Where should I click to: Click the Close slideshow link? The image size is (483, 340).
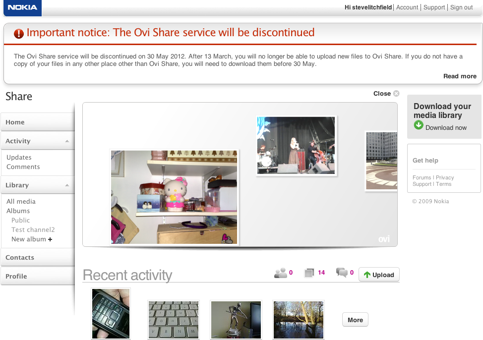[382, 94]
